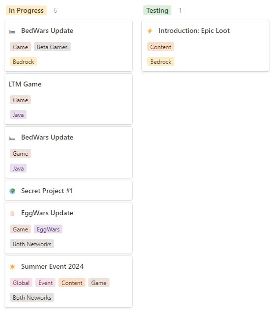Click the Global tag on Summer Event 2024

(21, 283)
